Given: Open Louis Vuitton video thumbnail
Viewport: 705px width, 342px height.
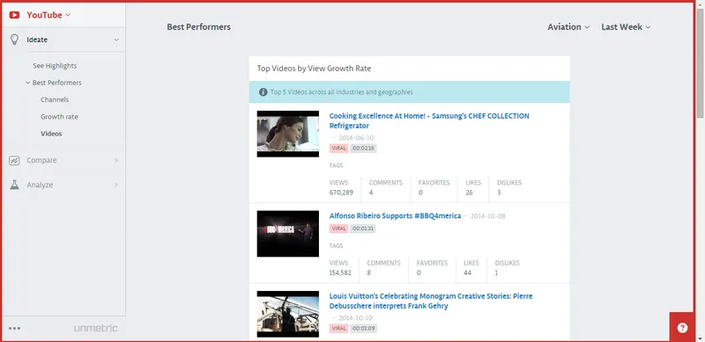Looking at the screenshot, I should click(x=288, y=314).
